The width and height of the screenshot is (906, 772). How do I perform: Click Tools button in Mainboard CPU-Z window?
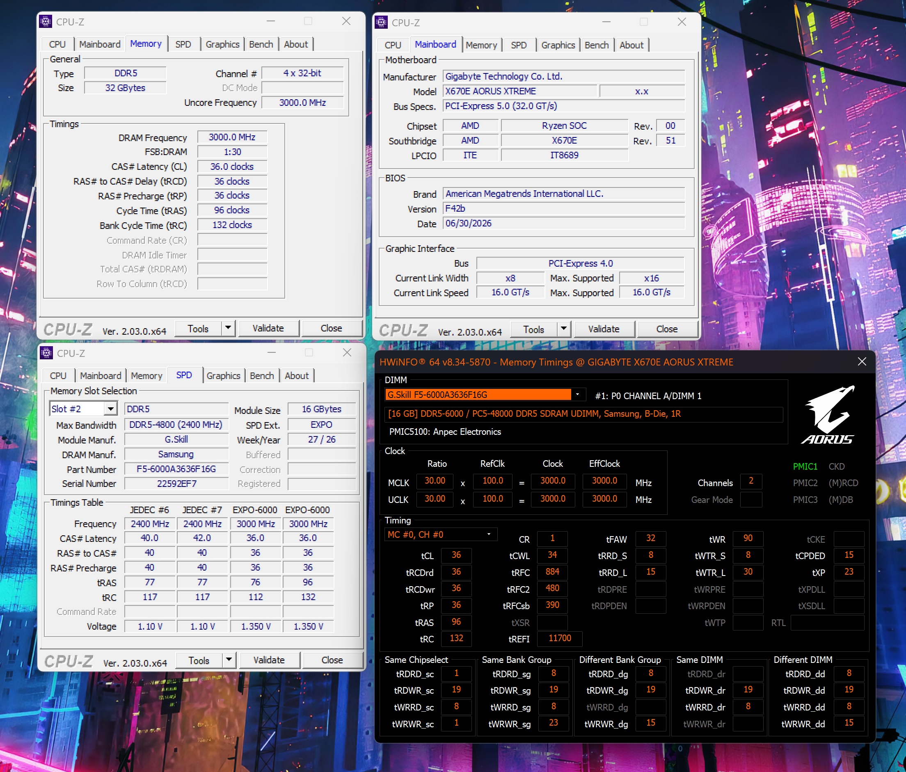pos(534,329)
